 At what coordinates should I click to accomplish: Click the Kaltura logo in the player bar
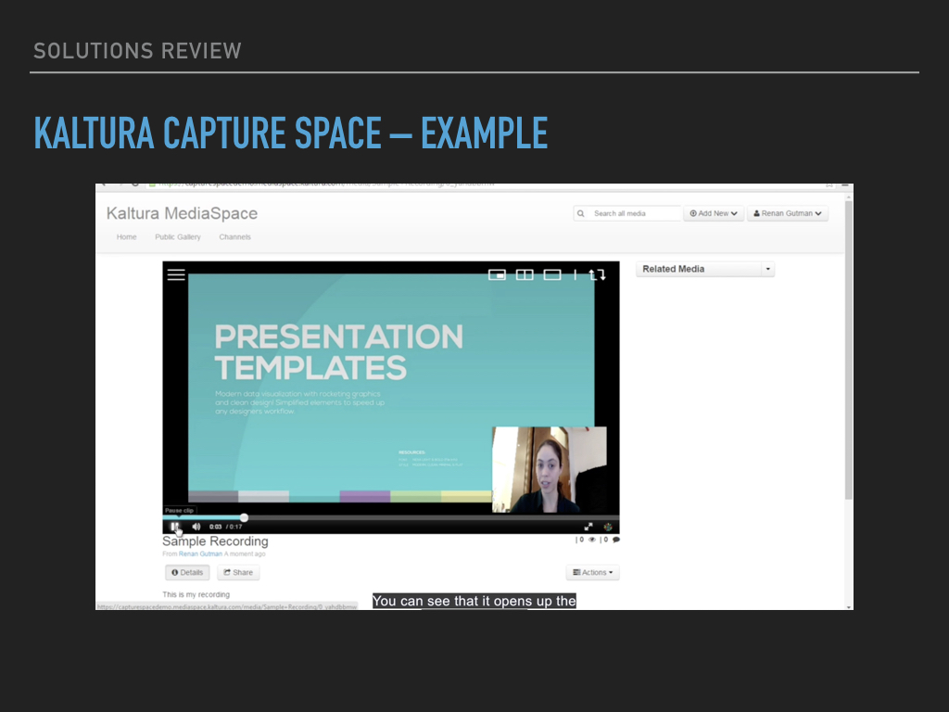coord(608,527)
